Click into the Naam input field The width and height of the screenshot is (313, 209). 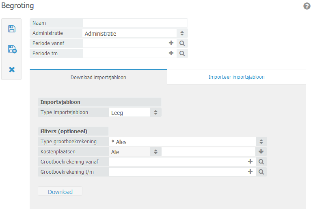coord(135,23)
